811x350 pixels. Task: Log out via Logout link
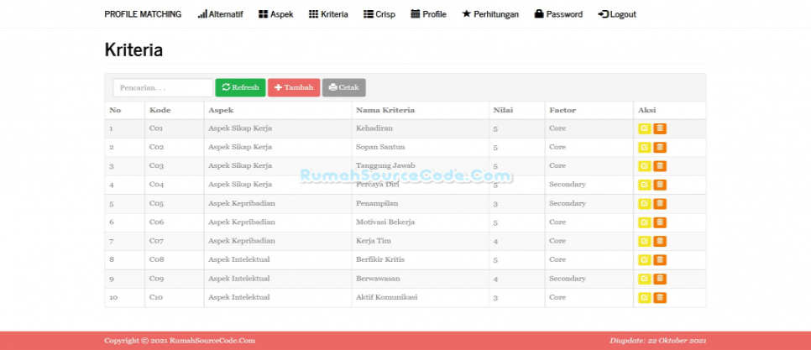click(618, 14)
